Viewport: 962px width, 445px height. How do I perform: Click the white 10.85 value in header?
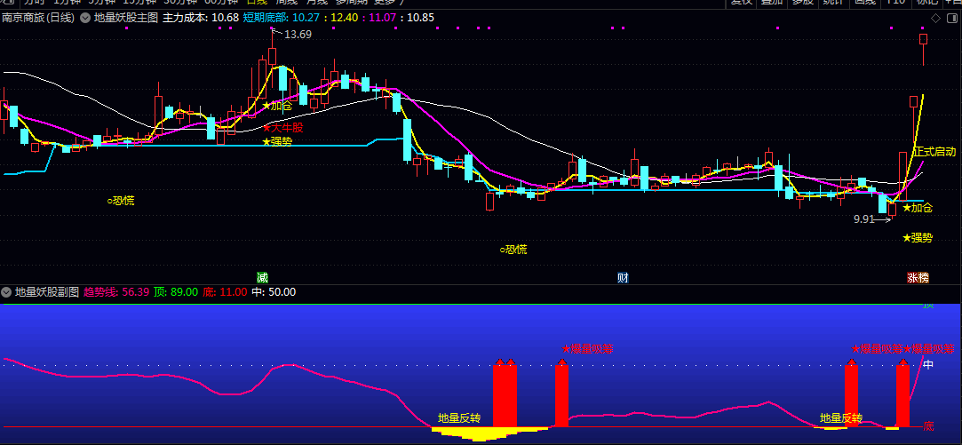(x=420, y=18)
